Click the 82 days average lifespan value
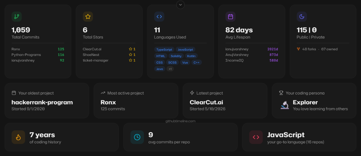This screenshot has height=156, width=361. (239, 30)
